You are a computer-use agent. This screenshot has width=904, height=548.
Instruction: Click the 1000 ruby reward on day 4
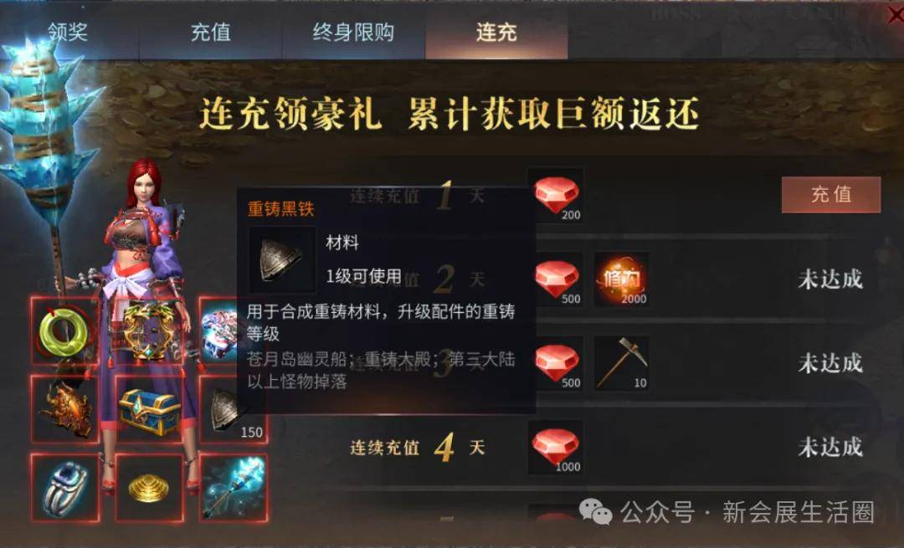[x=556, y=447]
